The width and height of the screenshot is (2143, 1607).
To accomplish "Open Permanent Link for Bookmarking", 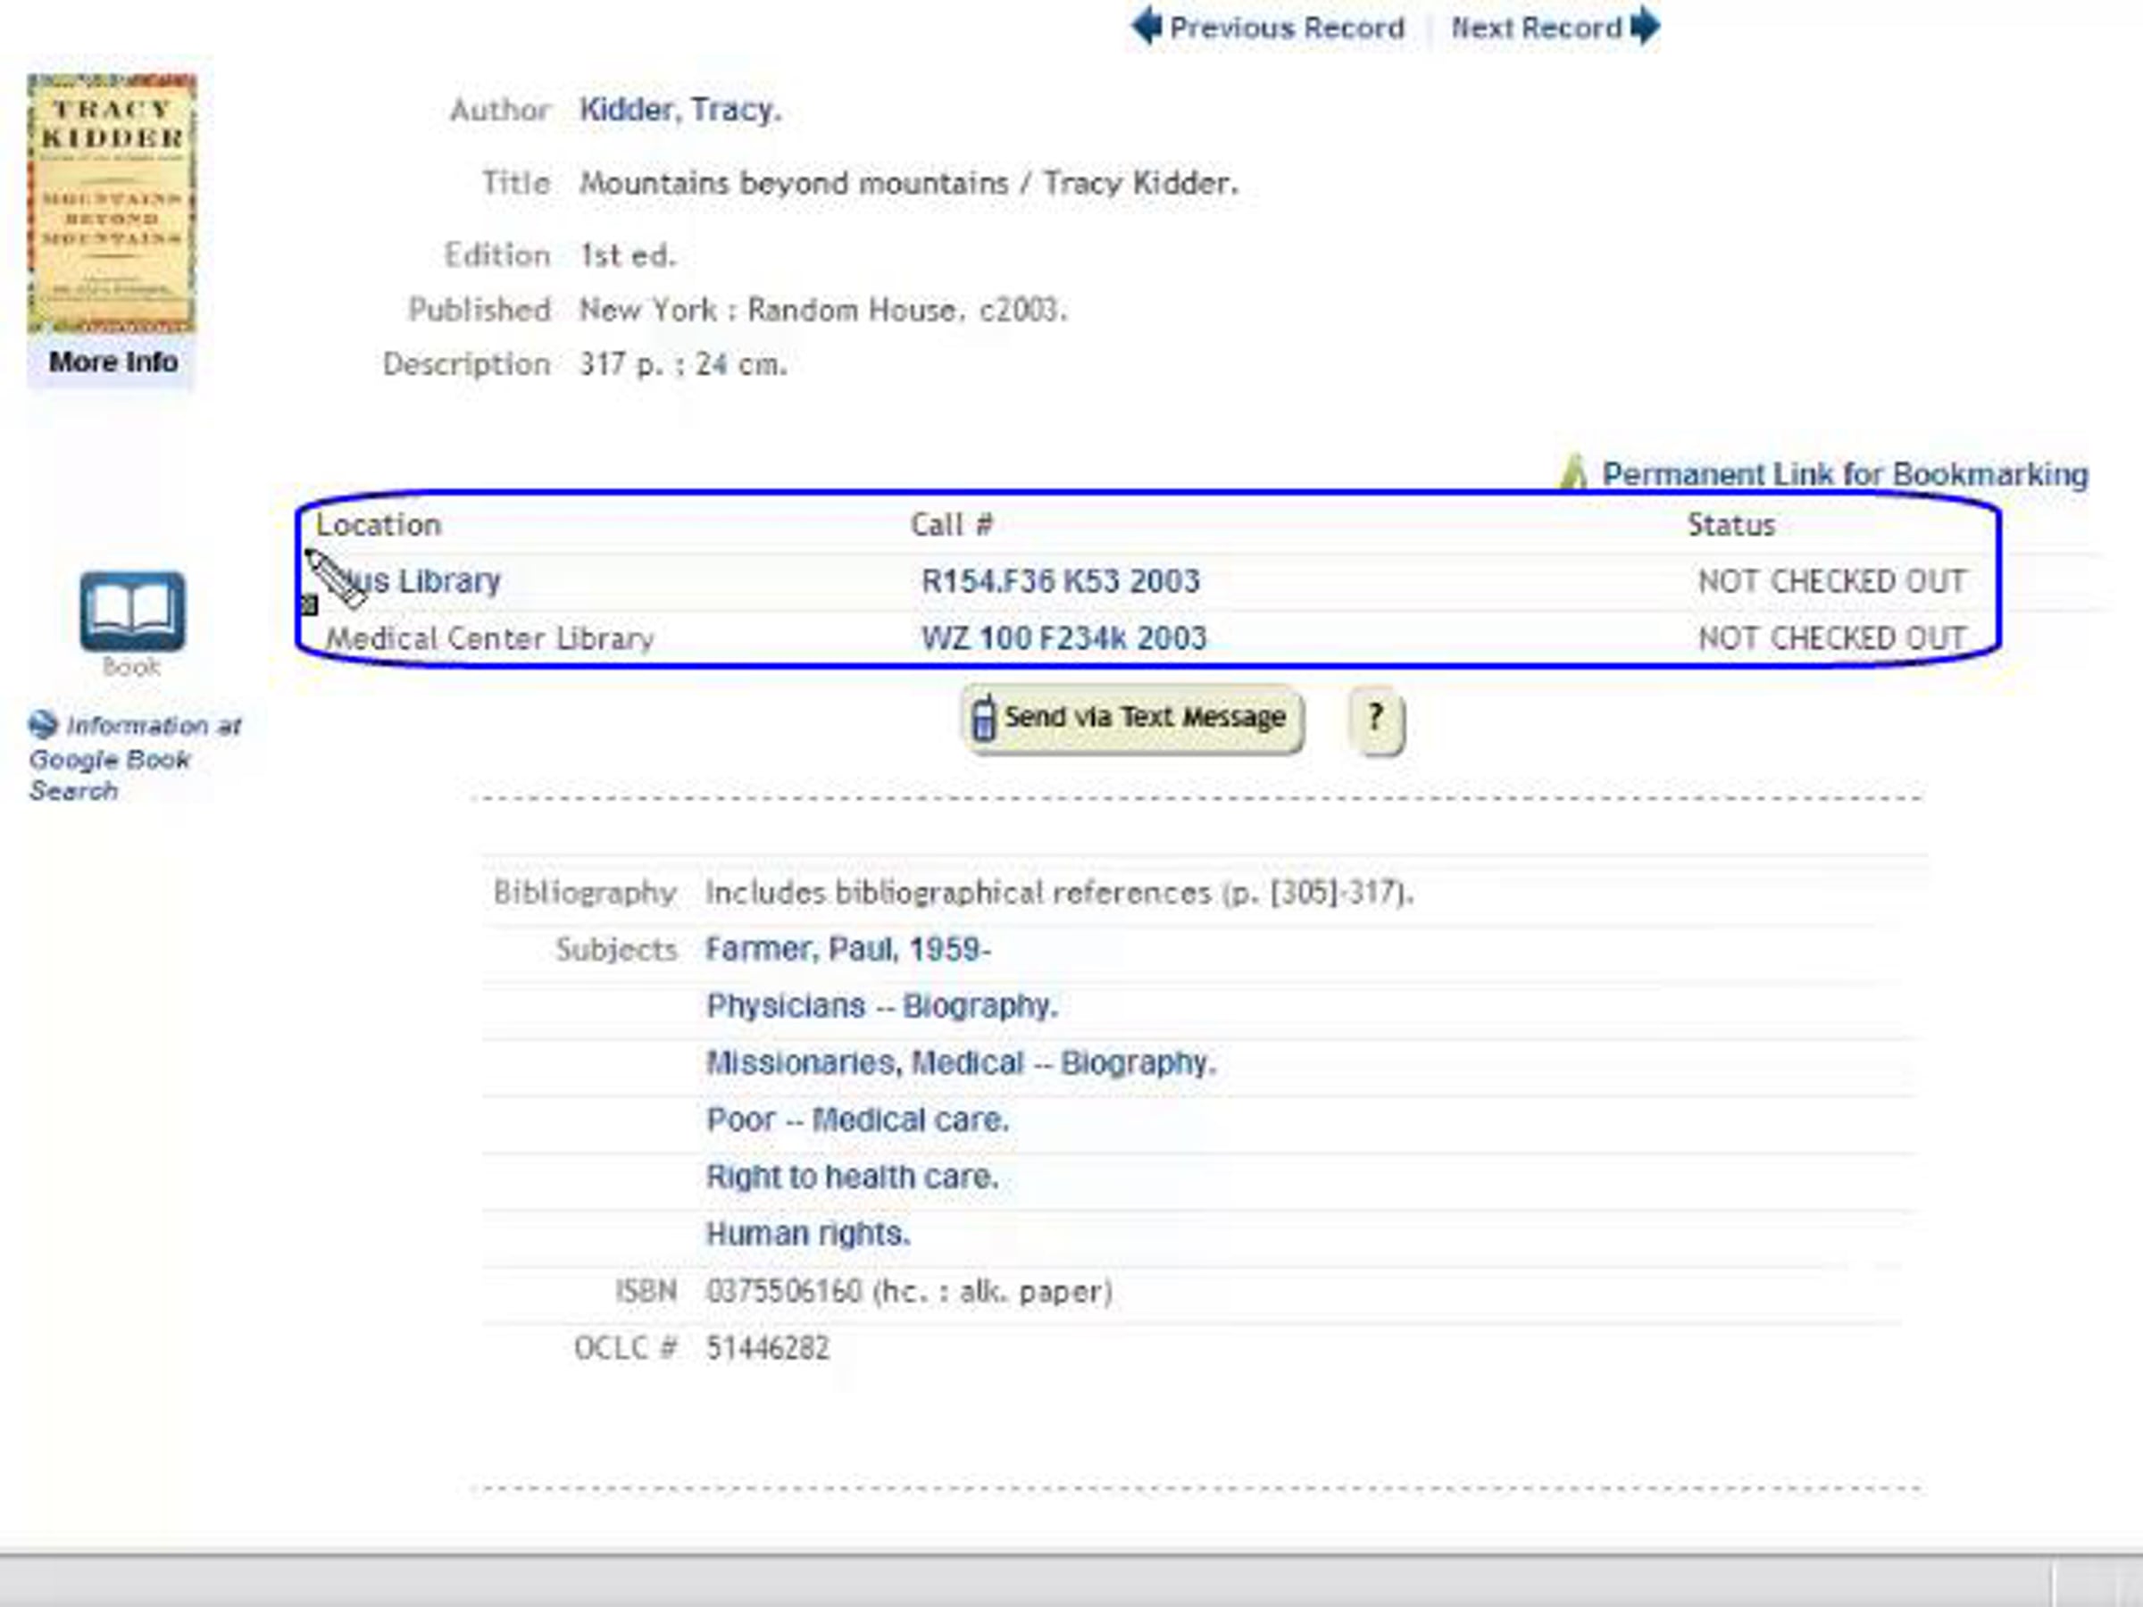I will point(1844,475).
